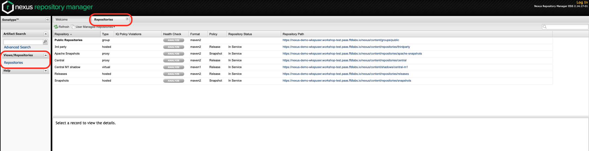The height and width of the screenshot is (151, 589).
Task: Click the Nexus Repository Manager logo
Action: tap(48, 7)
